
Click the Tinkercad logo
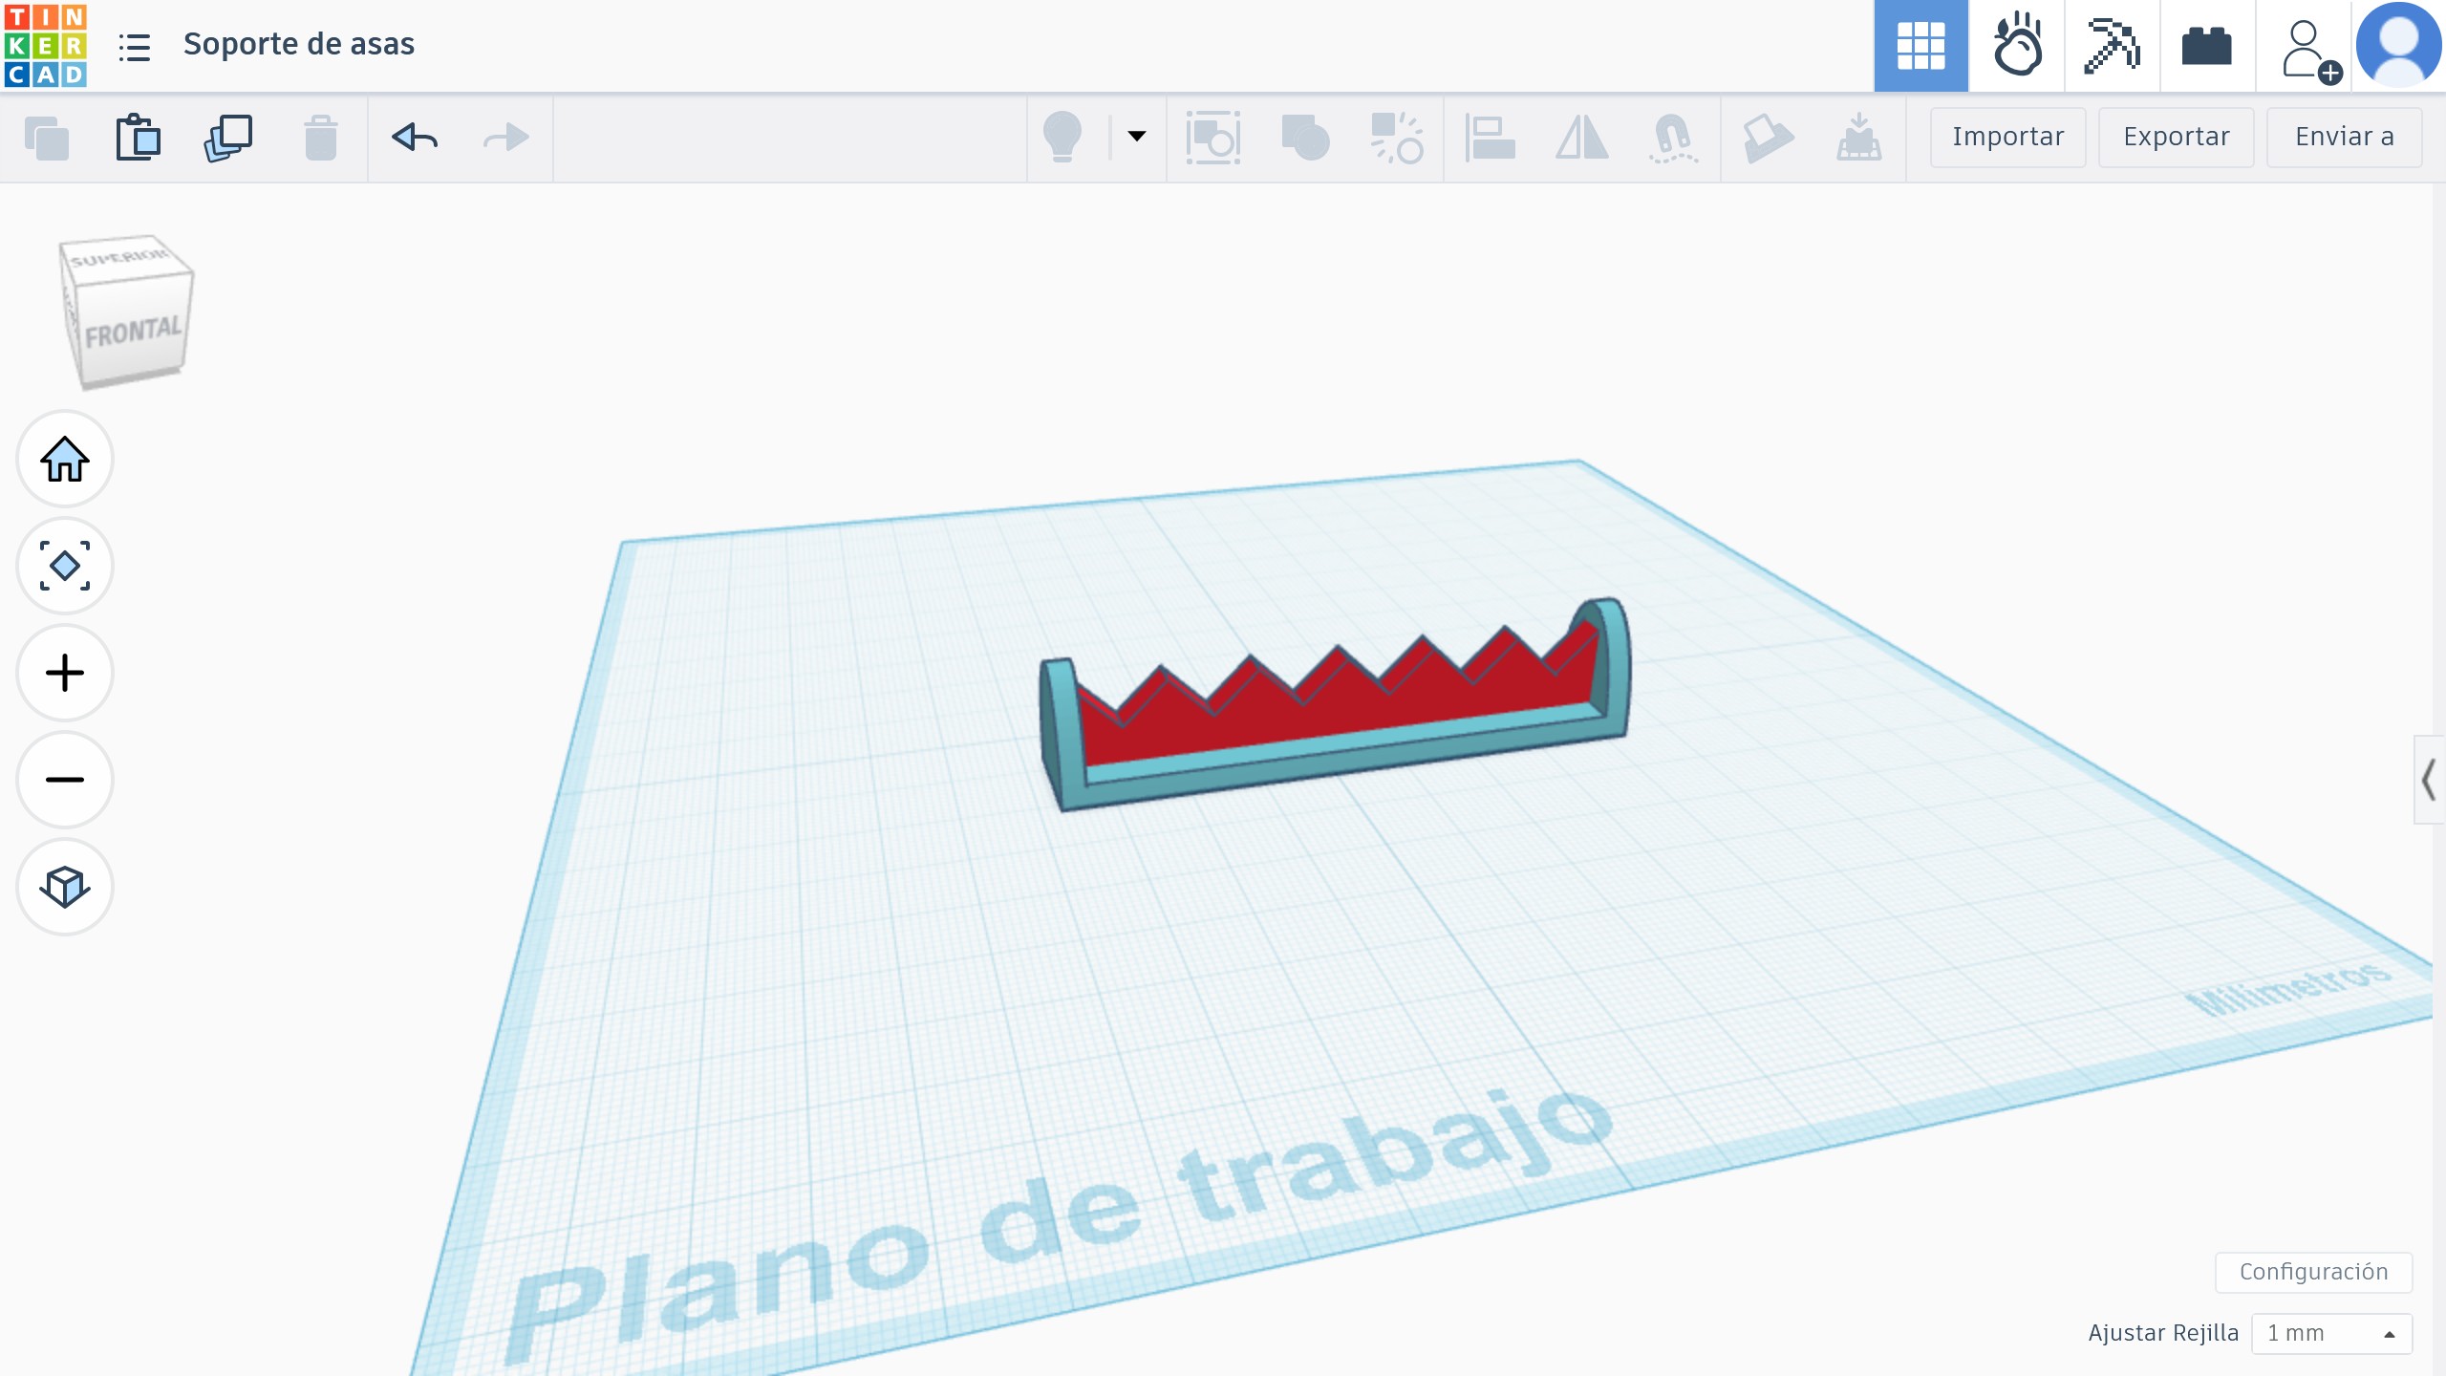pyautogui.click(x=45, y=45)
